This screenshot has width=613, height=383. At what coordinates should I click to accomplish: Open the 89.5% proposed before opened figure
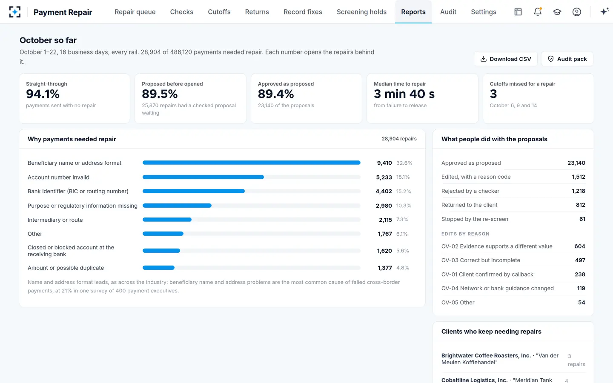[160, 94]
